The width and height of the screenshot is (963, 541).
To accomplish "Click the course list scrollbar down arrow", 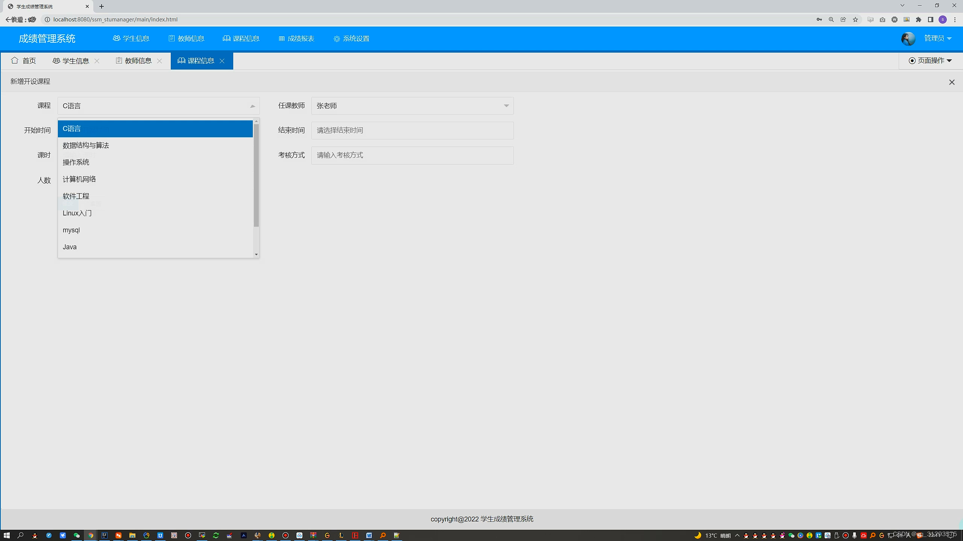I will pos(256,254).
